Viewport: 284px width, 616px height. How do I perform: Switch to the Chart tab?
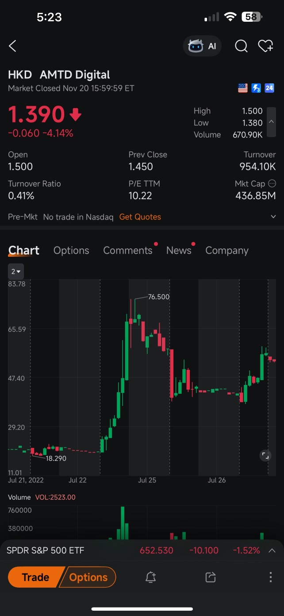coord(24,251)
